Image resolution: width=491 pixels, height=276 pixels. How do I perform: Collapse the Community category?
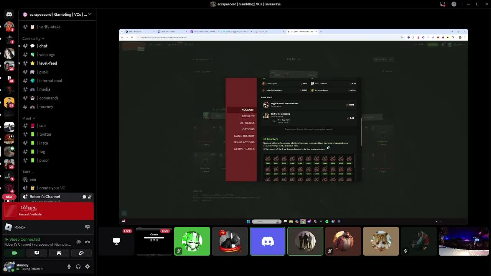pyautogui.click(x=33, y=38)
